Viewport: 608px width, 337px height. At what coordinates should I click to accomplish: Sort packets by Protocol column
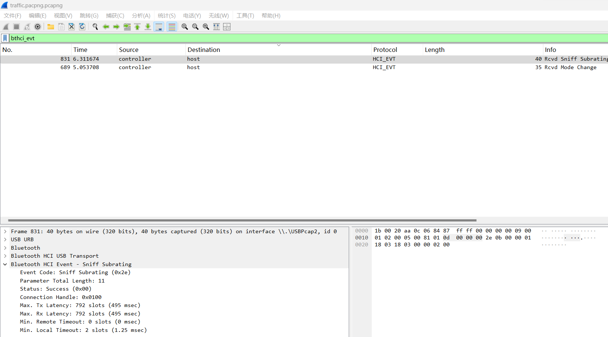[x=397, y=50]
